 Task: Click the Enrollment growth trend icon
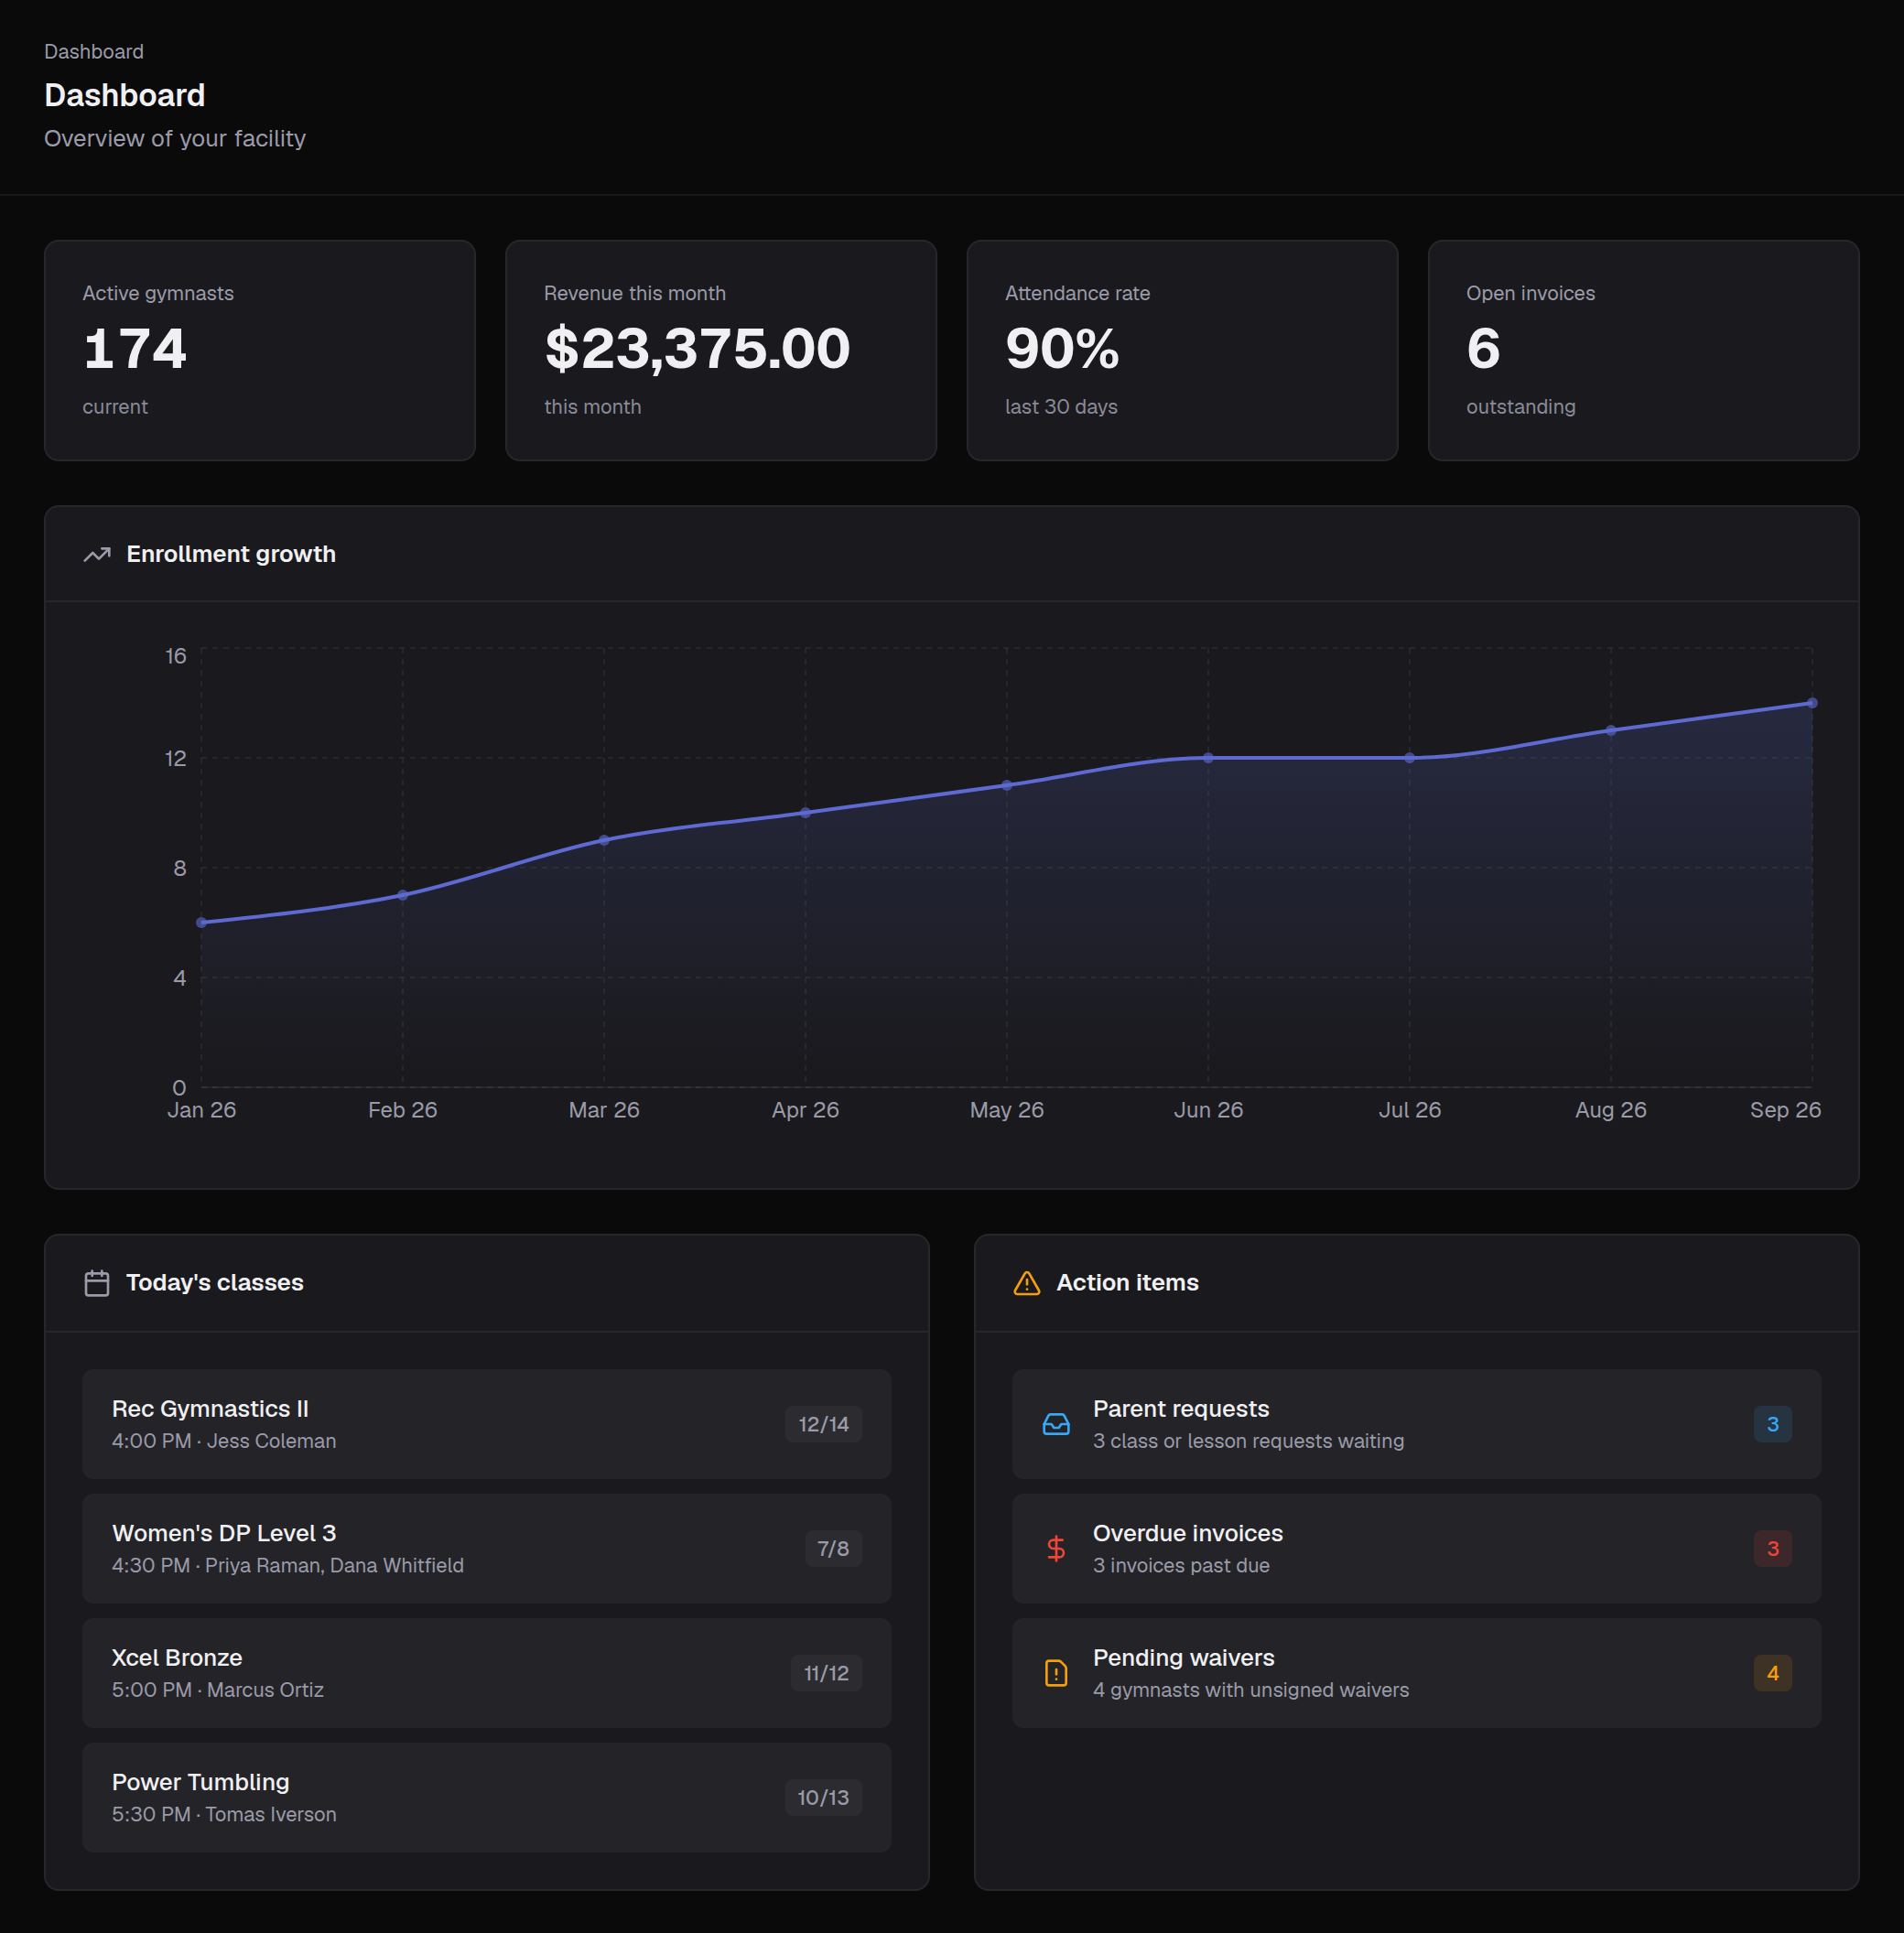(97, 554)
